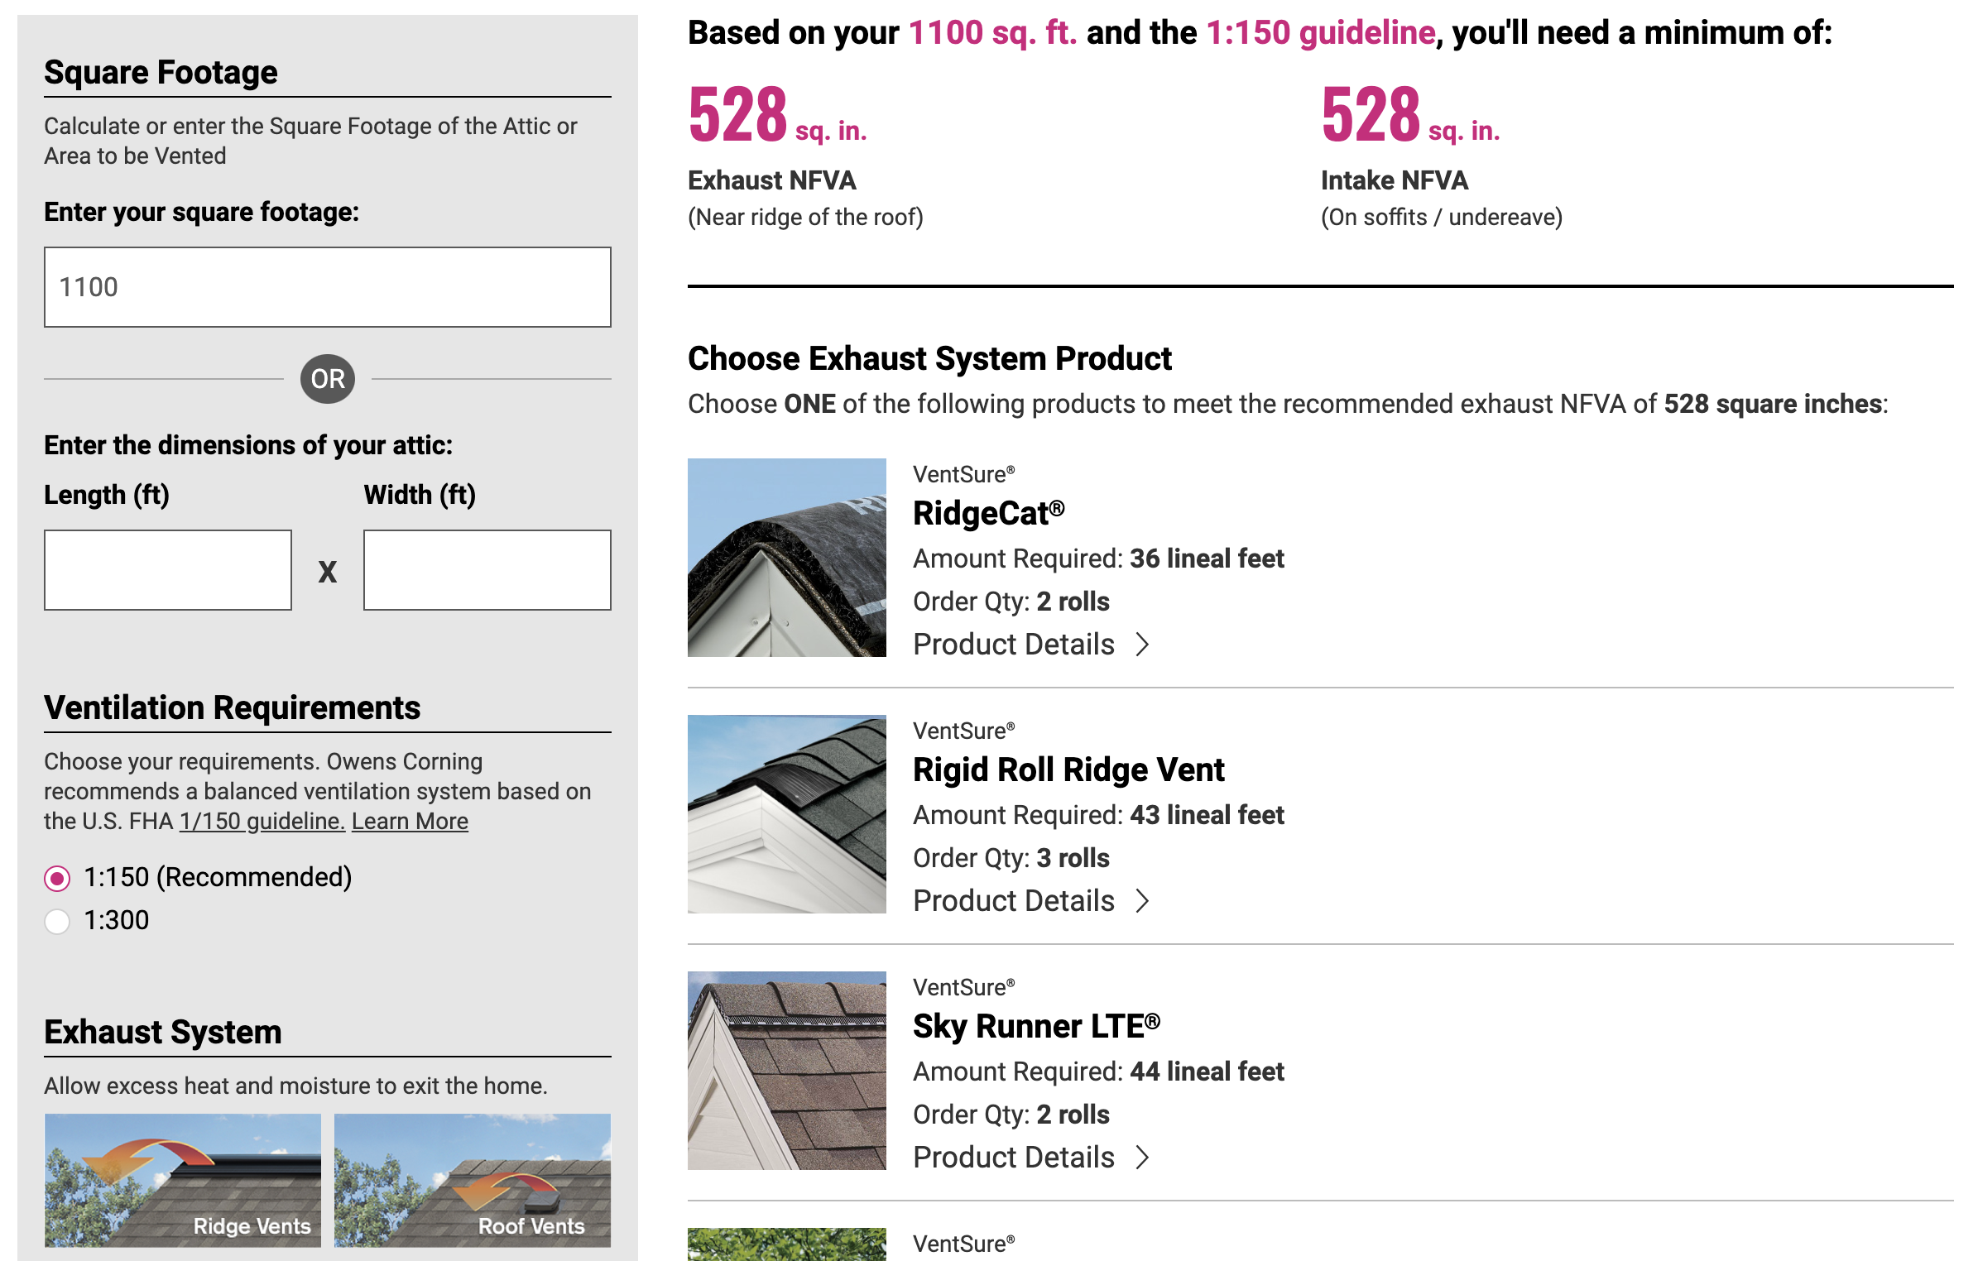
Task: Click the Choose Exhaust System Product heading
Action: coord(929,358)
